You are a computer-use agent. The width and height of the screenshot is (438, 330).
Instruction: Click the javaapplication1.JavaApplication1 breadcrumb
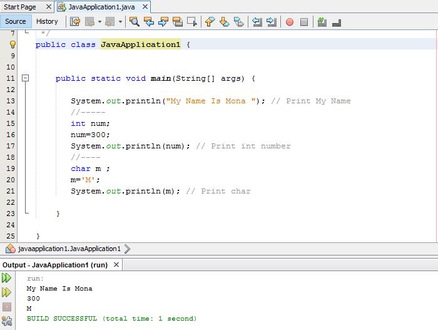pos(69,249)
